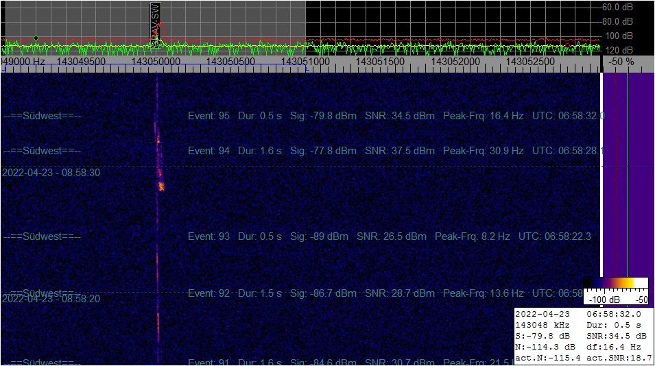Click the color palette gradient bar
The width and height of the screenshot is (655, 366).
point(615,283)
